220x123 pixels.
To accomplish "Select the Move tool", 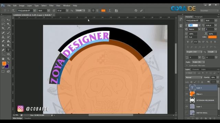I will coord(8,20).
